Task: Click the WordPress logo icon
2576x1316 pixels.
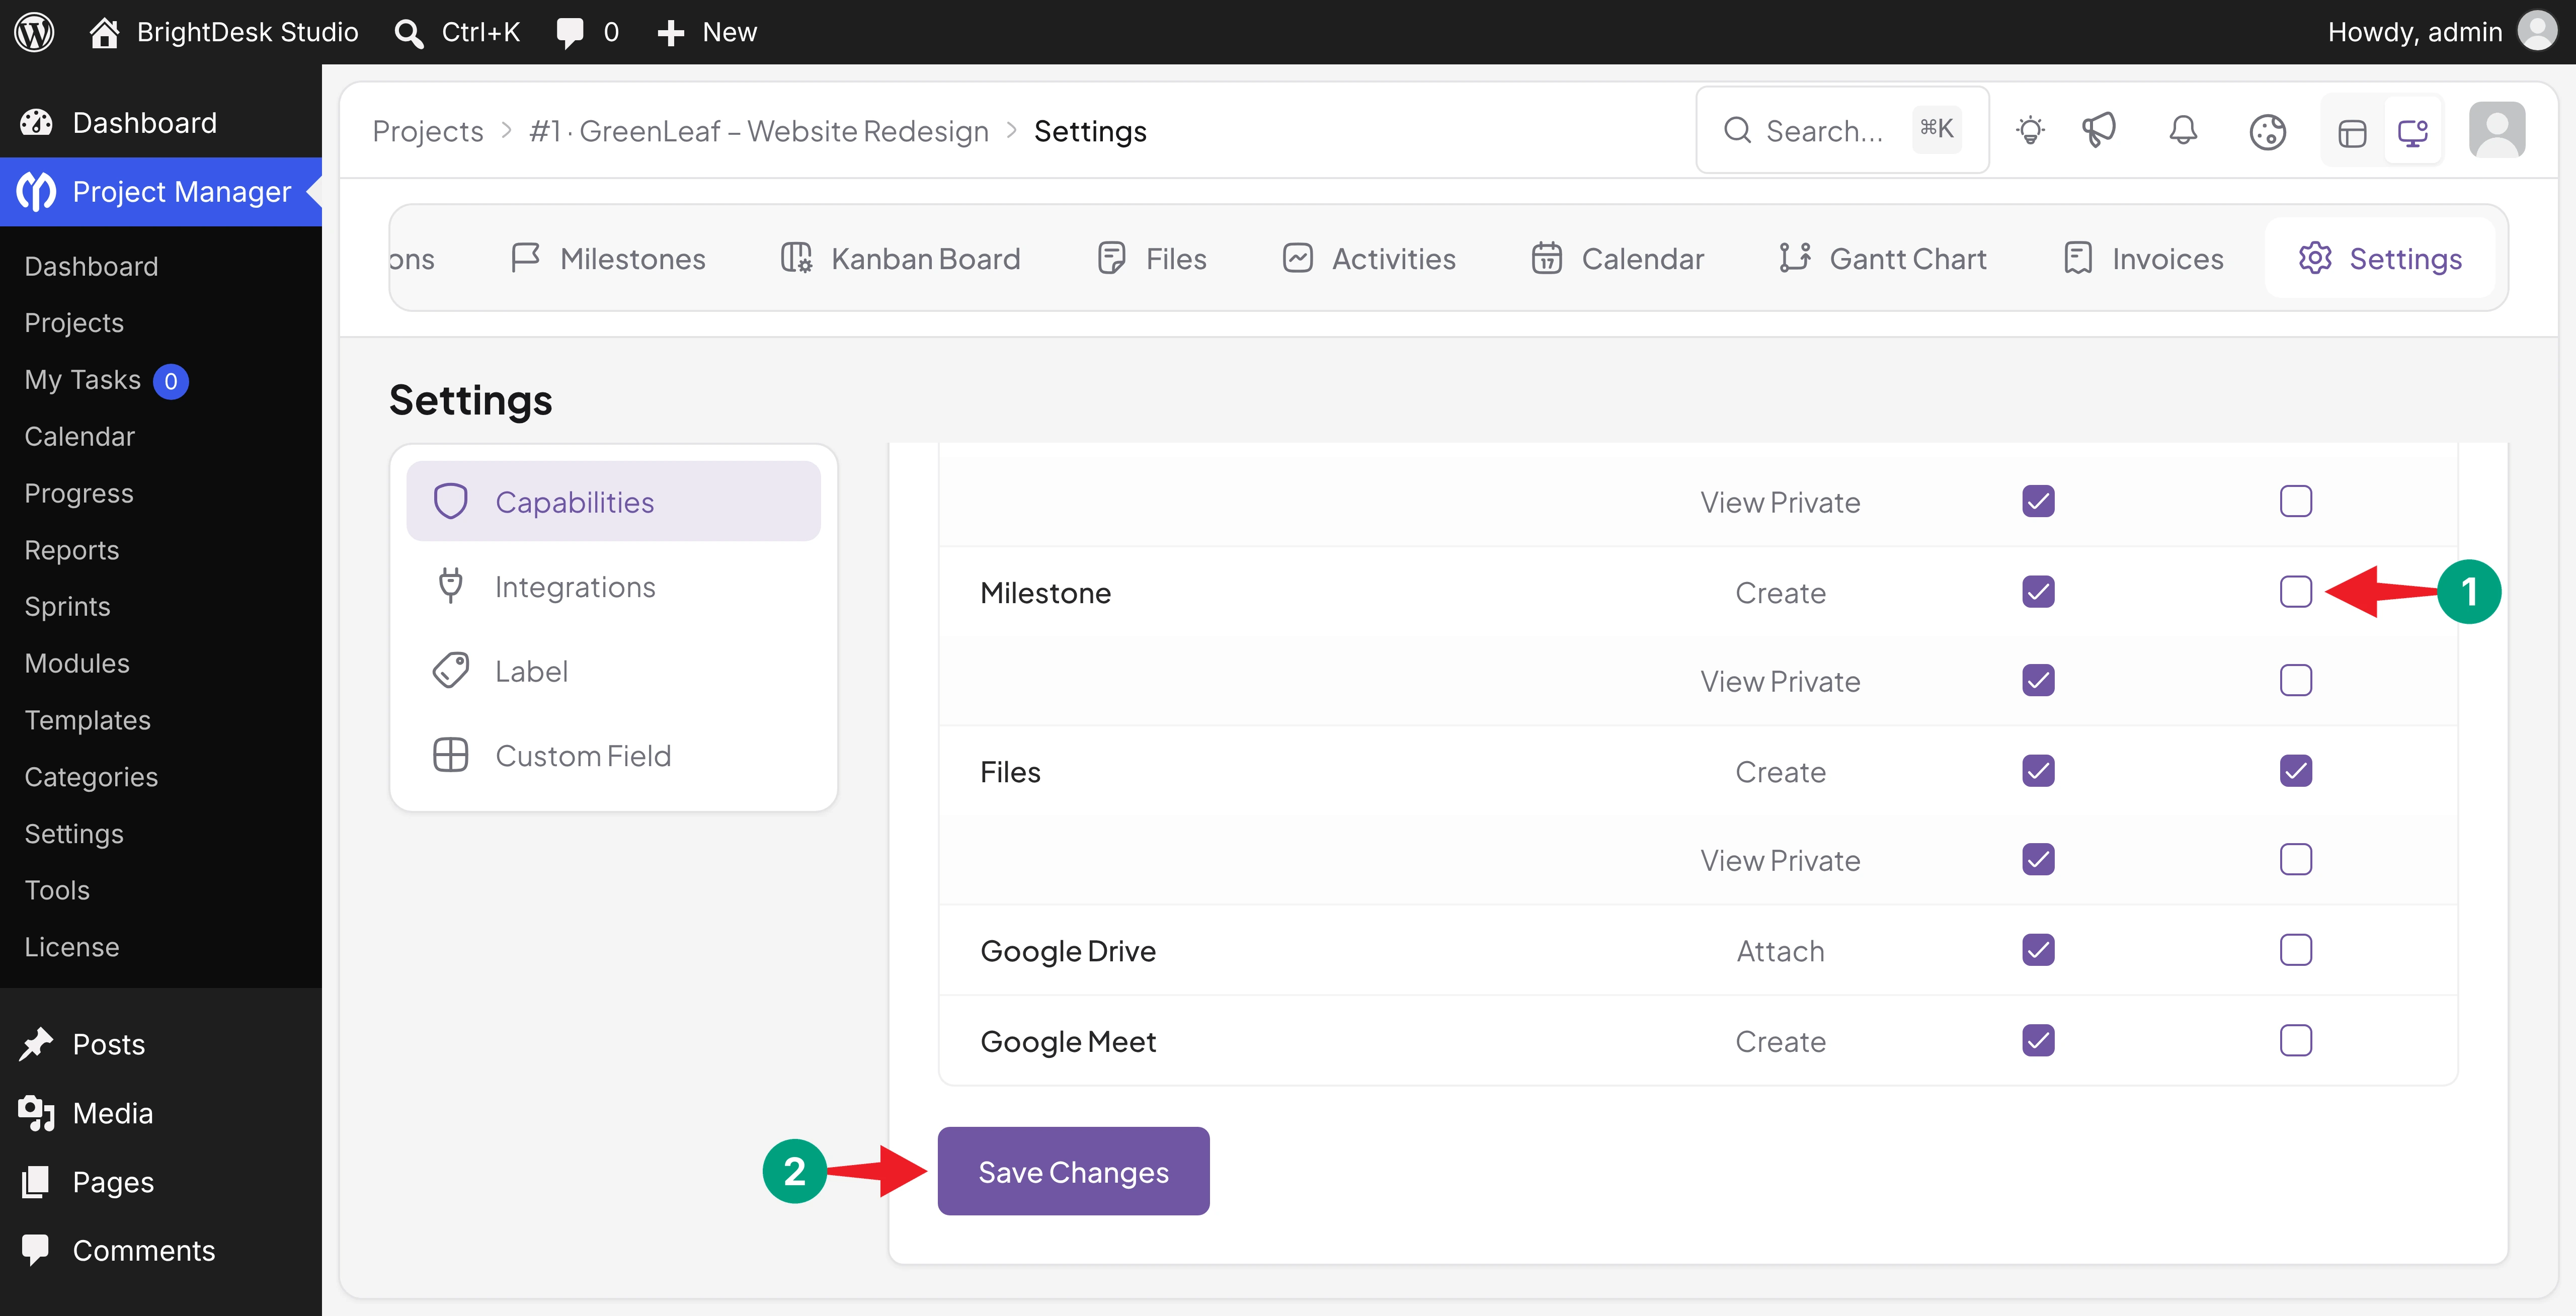Action: coord(34,32)
